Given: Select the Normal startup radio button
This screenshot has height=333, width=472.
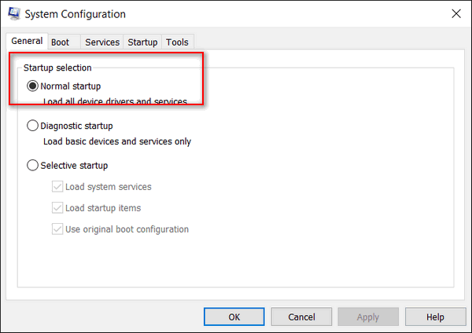Looking at the screenshot, I should (x=32, y=86).
